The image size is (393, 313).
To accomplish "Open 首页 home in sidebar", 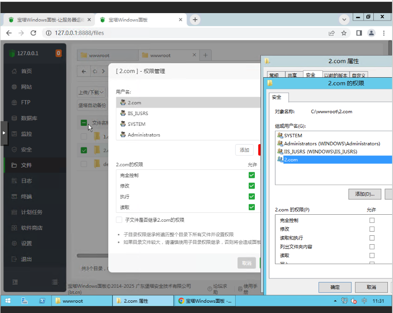I will click(x=26, y=71).
